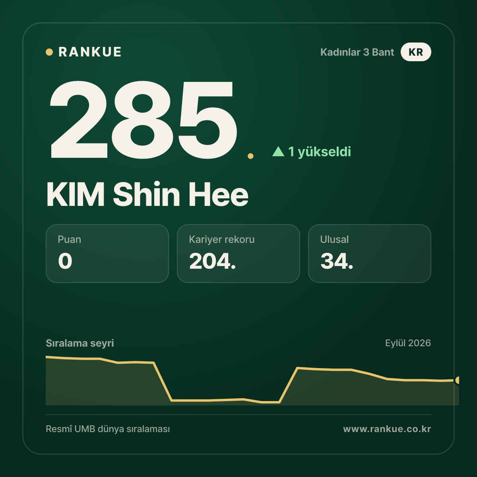Click the 'Sıralama seyri' chart heading

pyautogui.click(x=80, y=343)
